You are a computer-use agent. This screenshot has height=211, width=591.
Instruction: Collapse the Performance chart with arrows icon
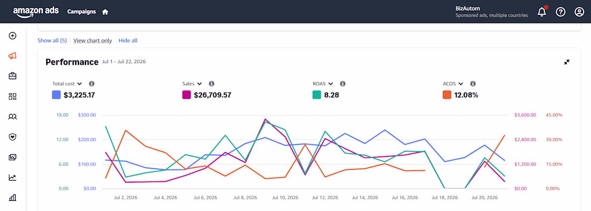coord(567,62)
